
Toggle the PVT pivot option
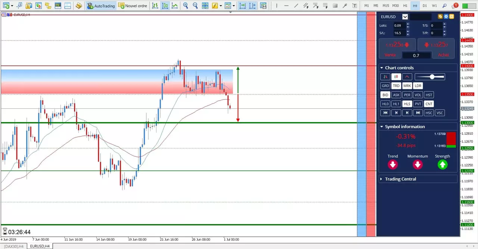pyautogui.click(x=418, y=104)
